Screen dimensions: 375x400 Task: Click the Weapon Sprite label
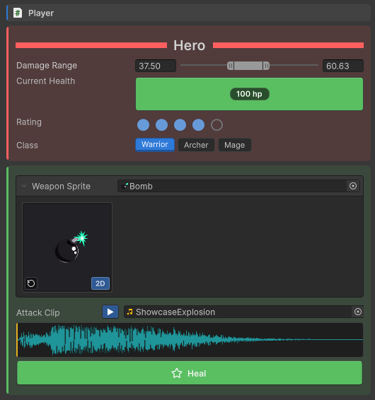(61, 187)
